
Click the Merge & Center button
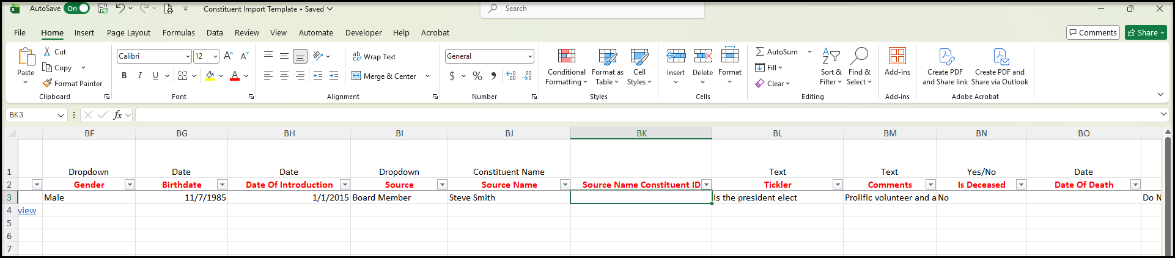pos(384,76)
